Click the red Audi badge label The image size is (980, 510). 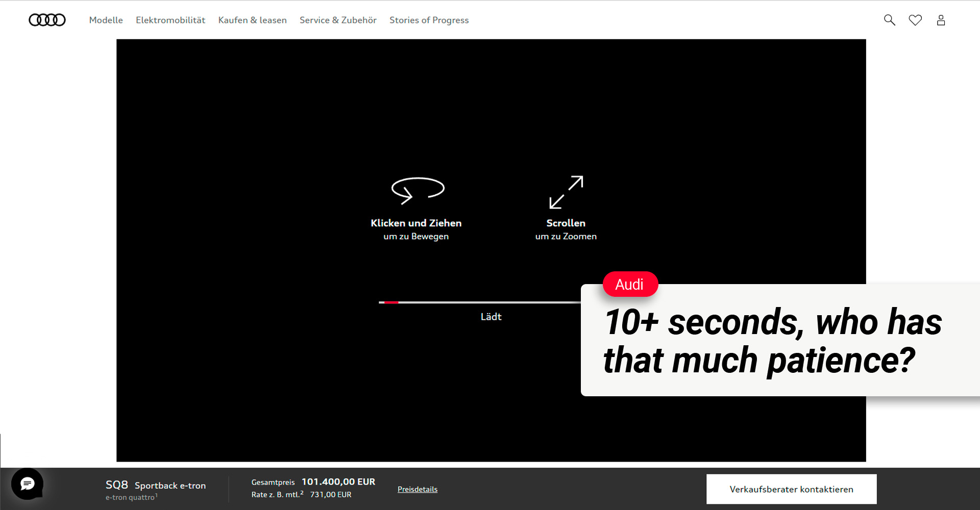[x=630, y=284]
